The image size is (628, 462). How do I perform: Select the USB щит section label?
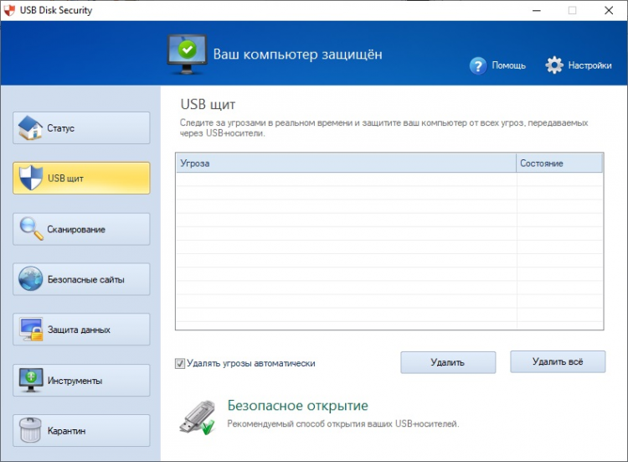point(65,179)
